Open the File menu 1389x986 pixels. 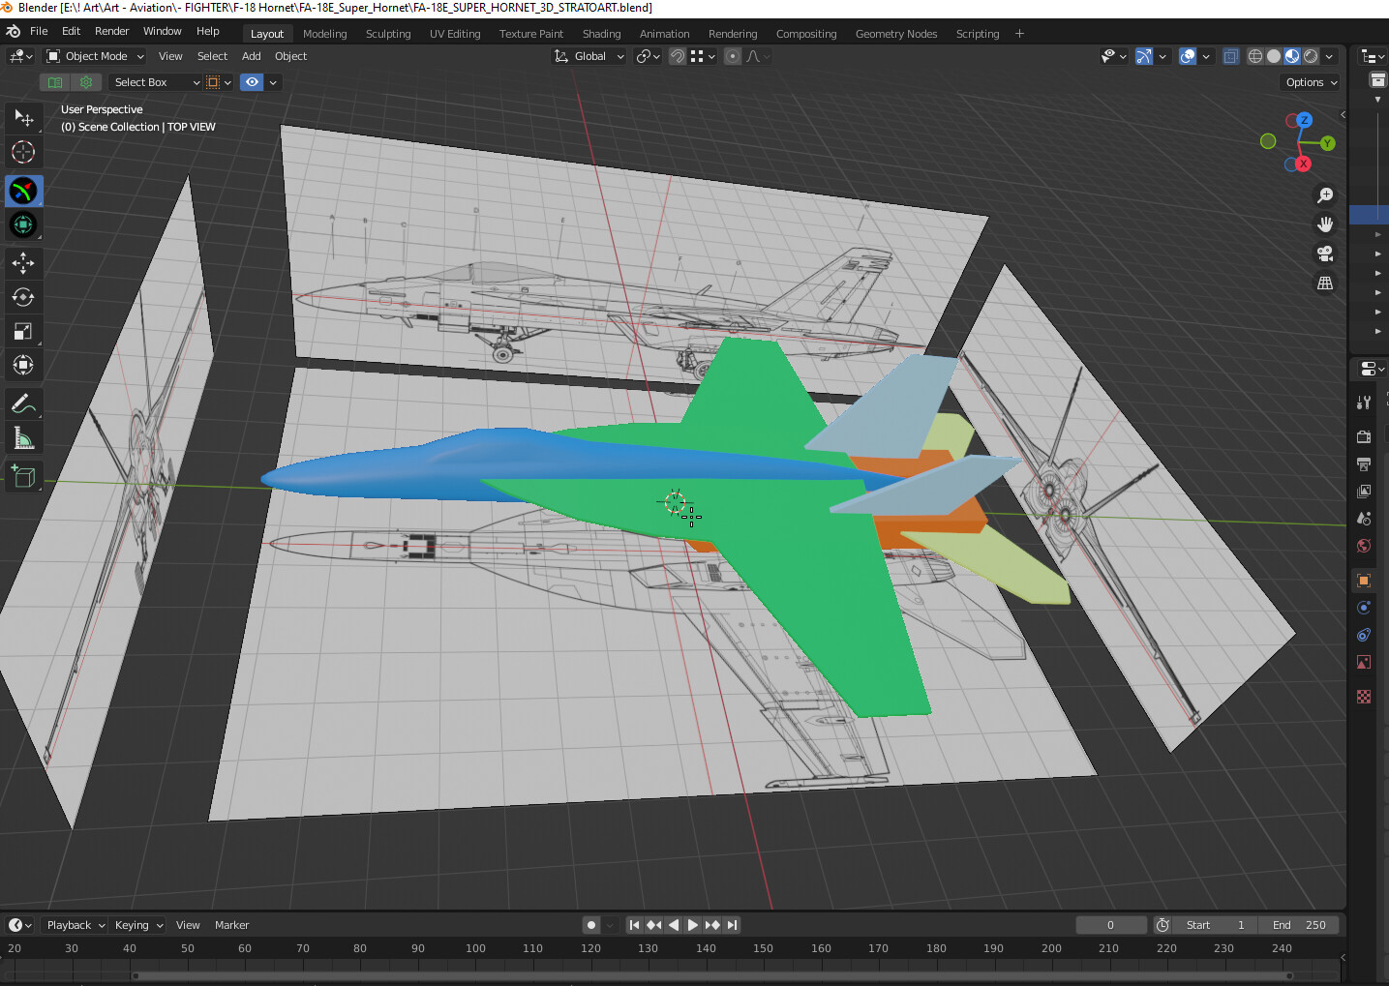(x=39, y=31)
